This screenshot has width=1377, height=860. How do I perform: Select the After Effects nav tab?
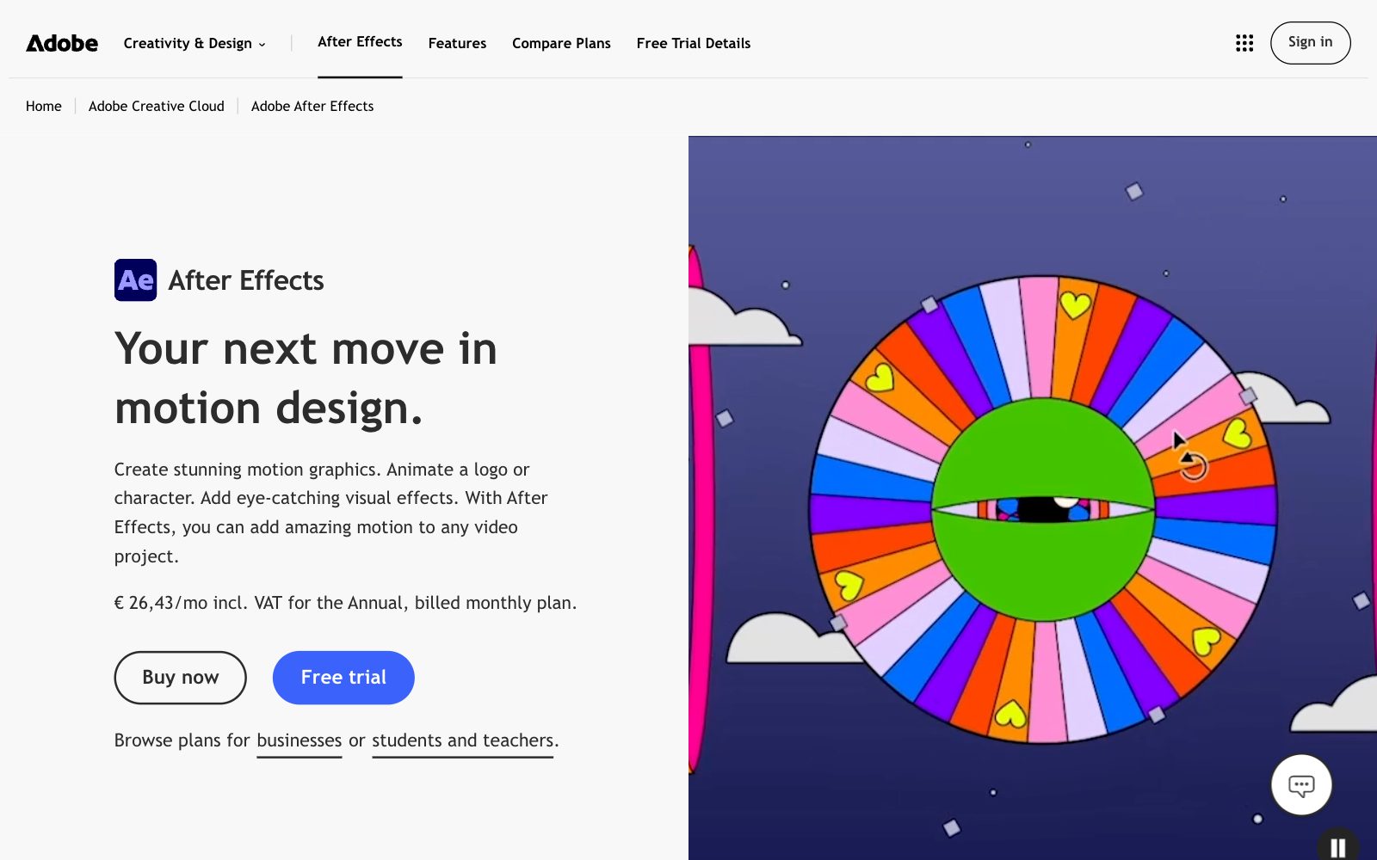(360, 42)
